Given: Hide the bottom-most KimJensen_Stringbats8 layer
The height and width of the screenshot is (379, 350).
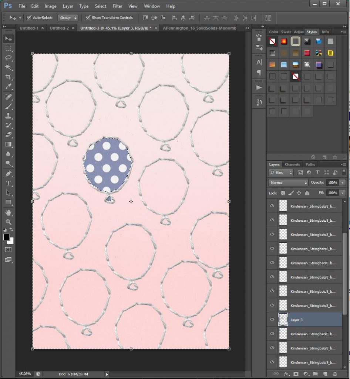Looking at the screenshot, I should point(272,362).
